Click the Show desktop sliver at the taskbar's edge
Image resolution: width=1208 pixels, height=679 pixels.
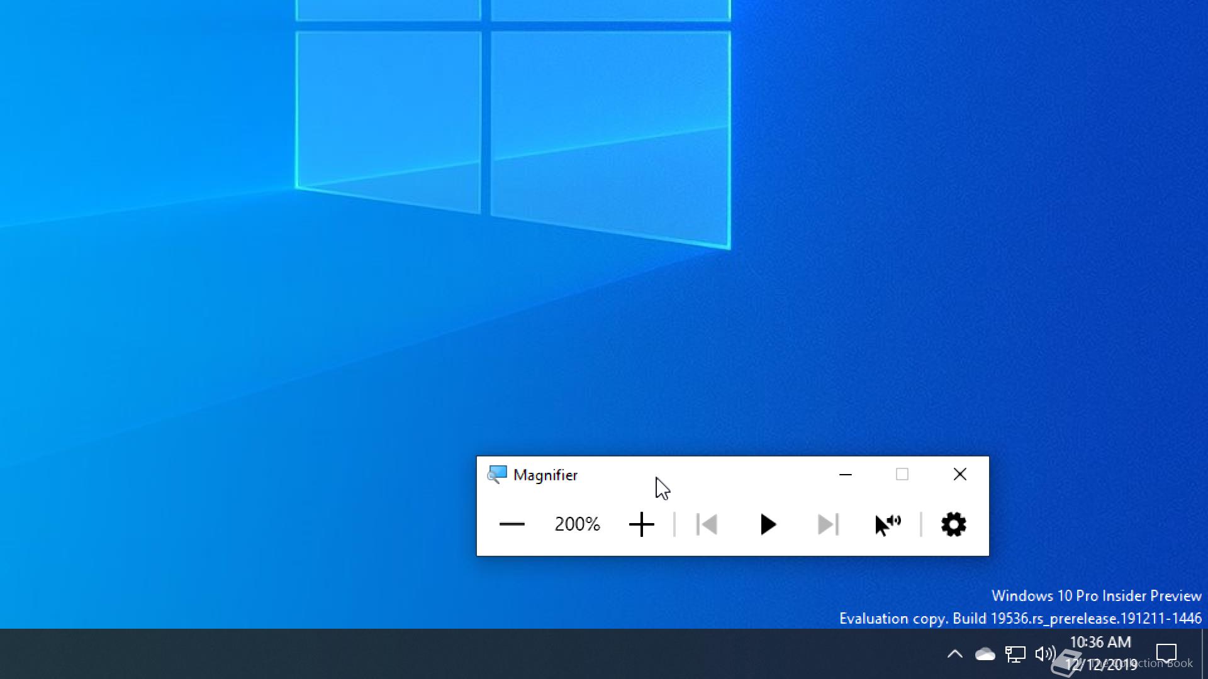[1204, 654]
